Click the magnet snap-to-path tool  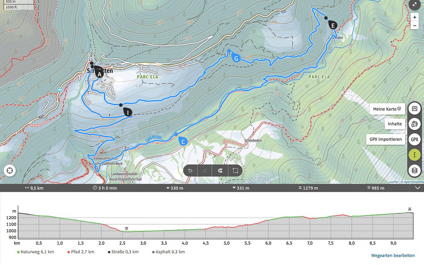220,170
